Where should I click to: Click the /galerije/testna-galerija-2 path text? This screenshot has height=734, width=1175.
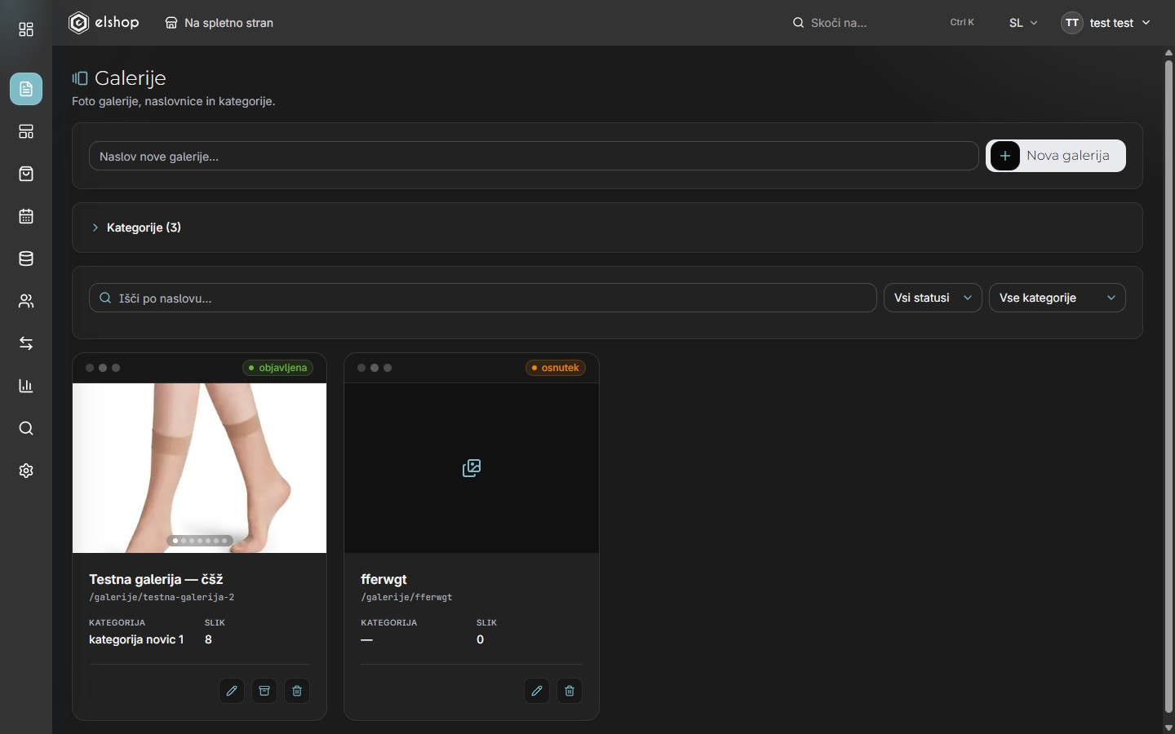pyautogui.click(x=162, y=597)
